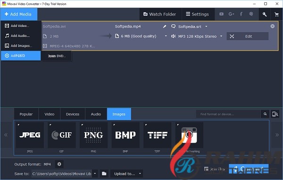Expand the GIF tile corner arrow
Viewport: 283px width, 180px height.
[x=50, y=125]
